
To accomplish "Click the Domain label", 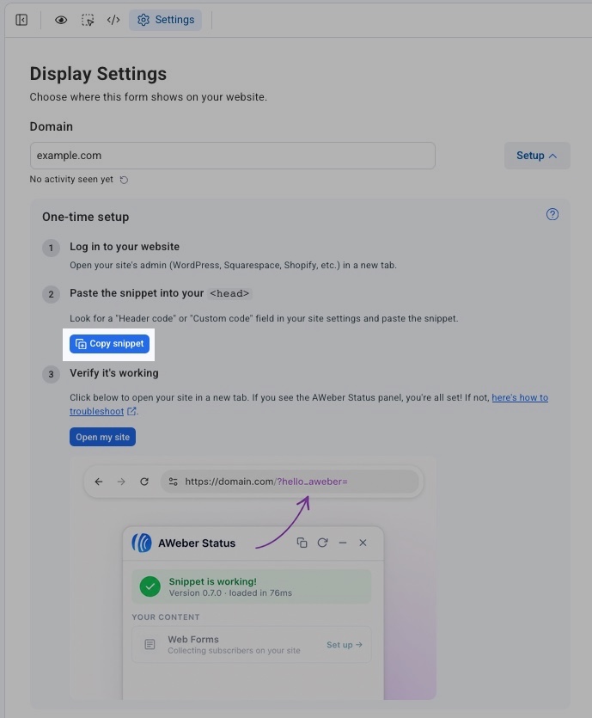I will [52, 126].
